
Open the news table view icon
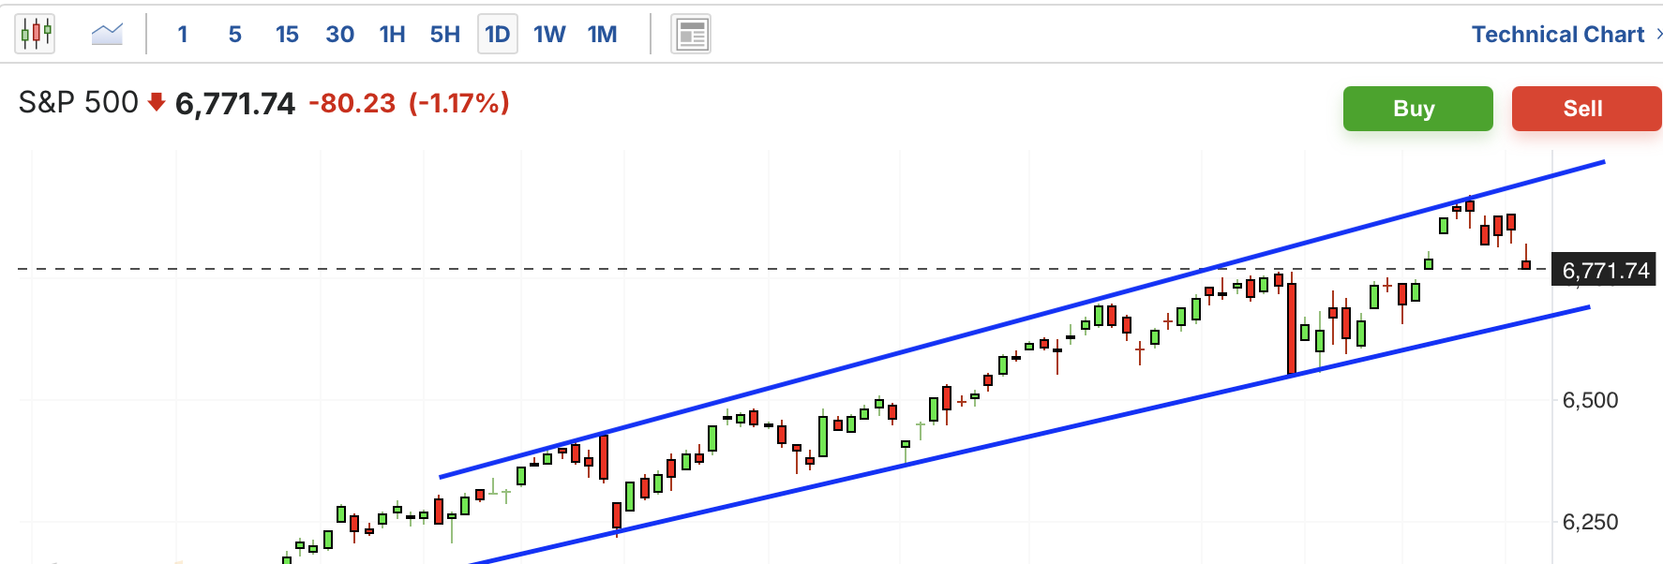tap(691, 35)
